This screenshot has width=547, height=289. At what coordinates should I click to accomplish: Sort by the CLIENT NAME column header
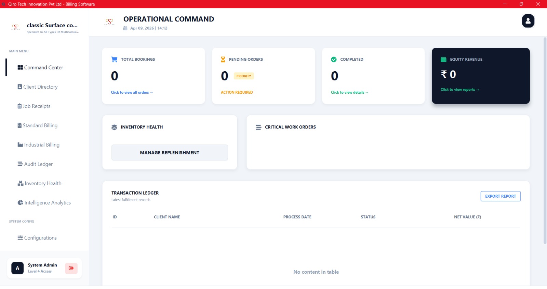(x=167, y=217)
